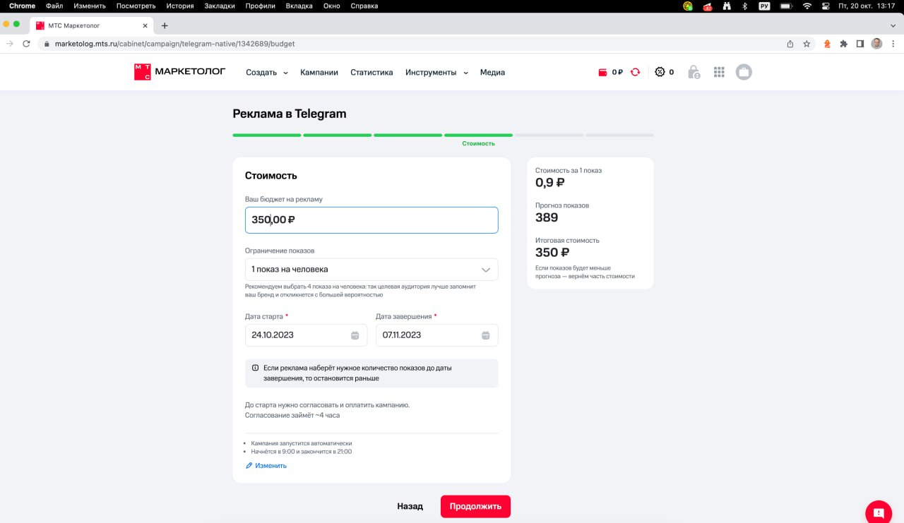
Task: Bookmark this page with the star icon
Action: coord(807,44)
